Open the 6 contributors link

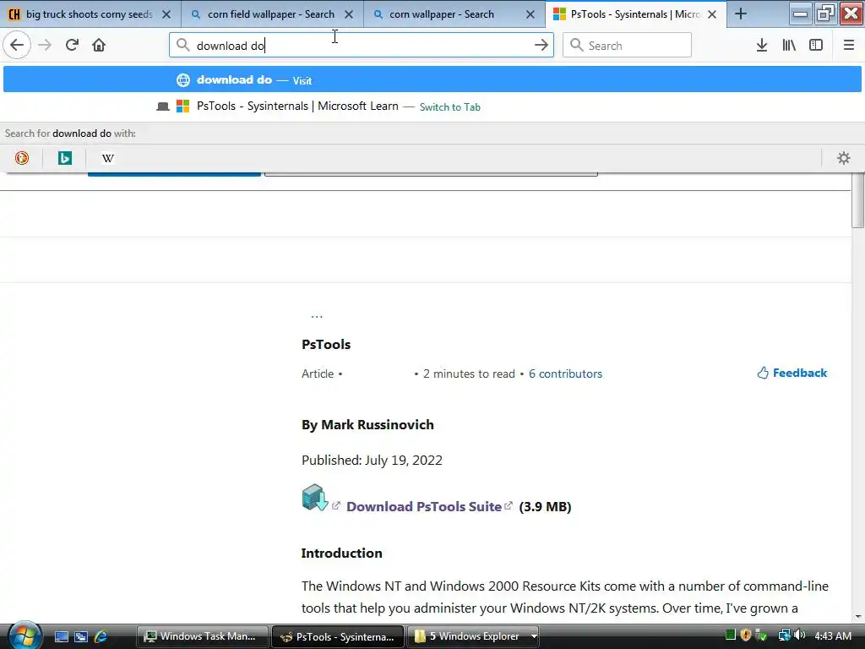coord(565,374)
